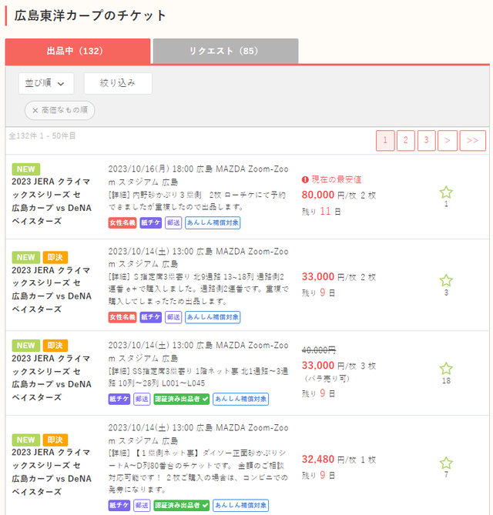Click the 全132件 1 - 50件目 count
This screenshot has width=493, height=515.
42,136
